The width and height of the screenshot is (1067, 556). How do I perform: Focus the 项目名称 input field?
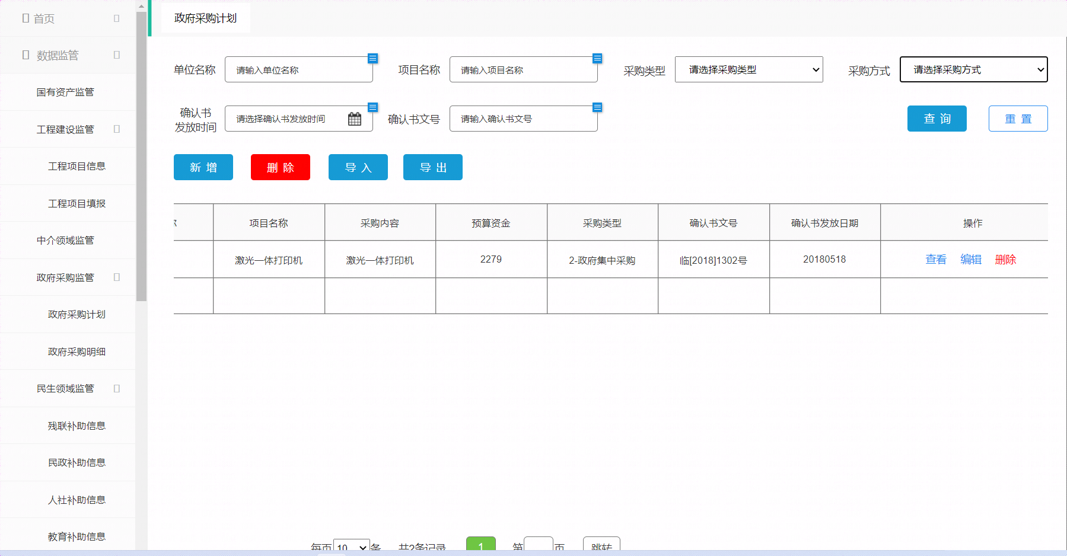coord(524,69)
